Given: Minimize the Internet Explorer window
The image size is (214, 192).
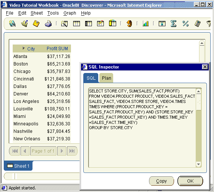Looking at the screenshot, I should (x=196, y=4).
